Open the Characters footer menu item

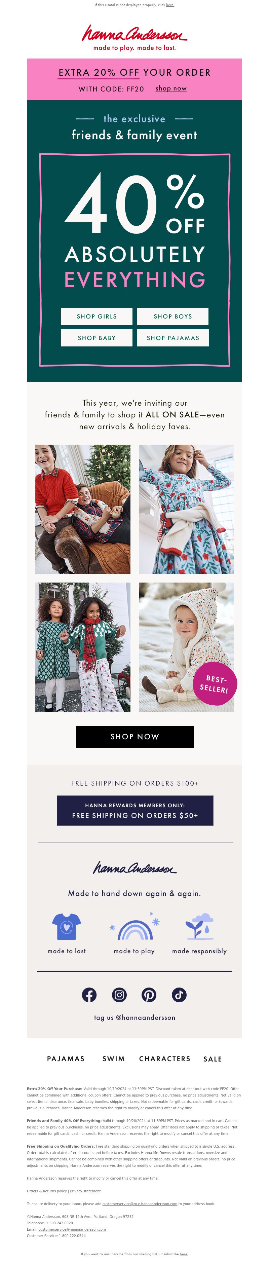coord(164,1058)
